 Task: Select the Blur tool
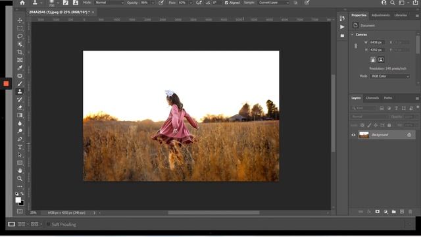pyautogui.click(x=20, y=123)
